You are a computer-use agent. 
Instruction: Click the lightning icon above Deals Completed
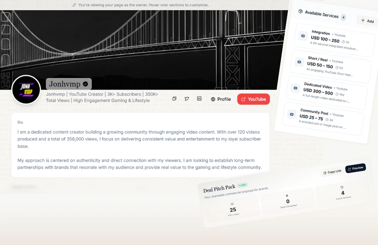287,196
